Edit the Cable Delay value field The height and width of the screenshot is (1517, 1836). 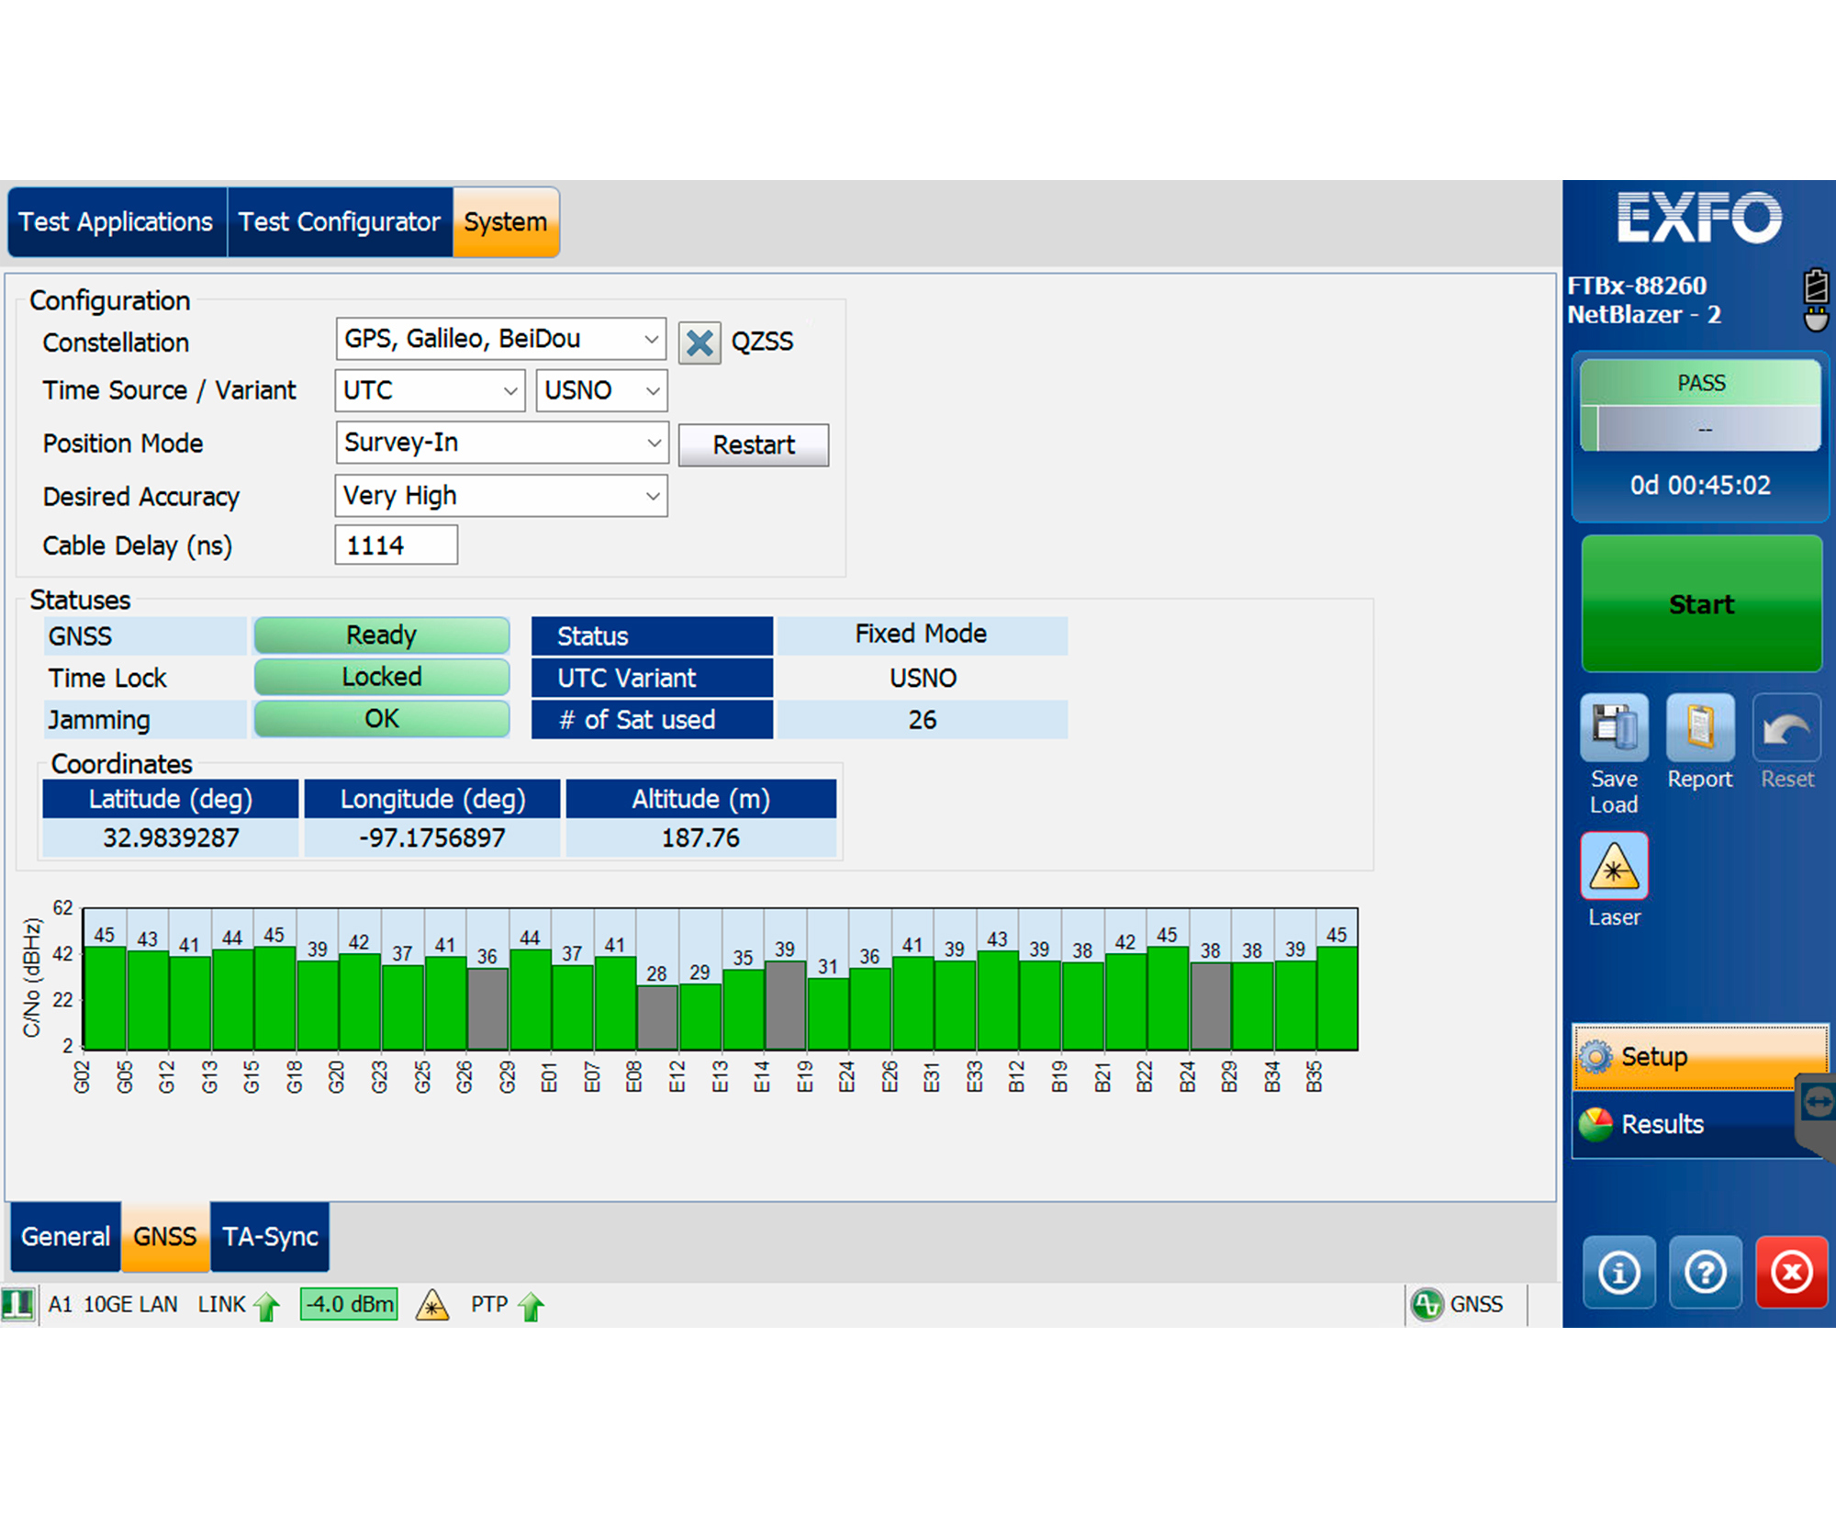coord(396,545)
